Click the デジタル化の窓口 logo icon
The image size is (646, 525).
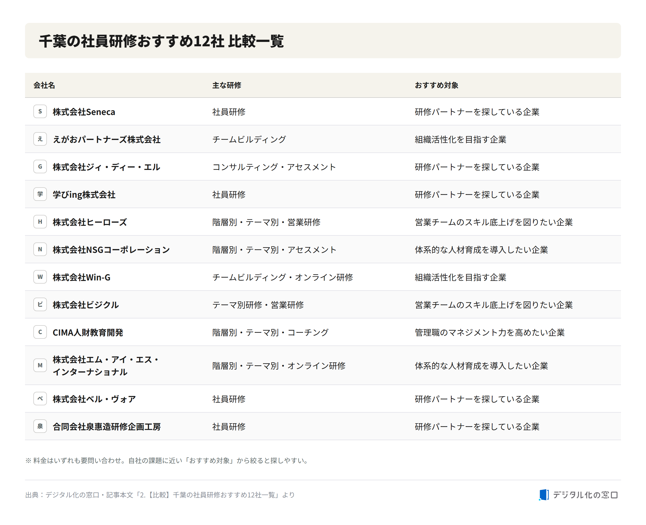(544, 495)
